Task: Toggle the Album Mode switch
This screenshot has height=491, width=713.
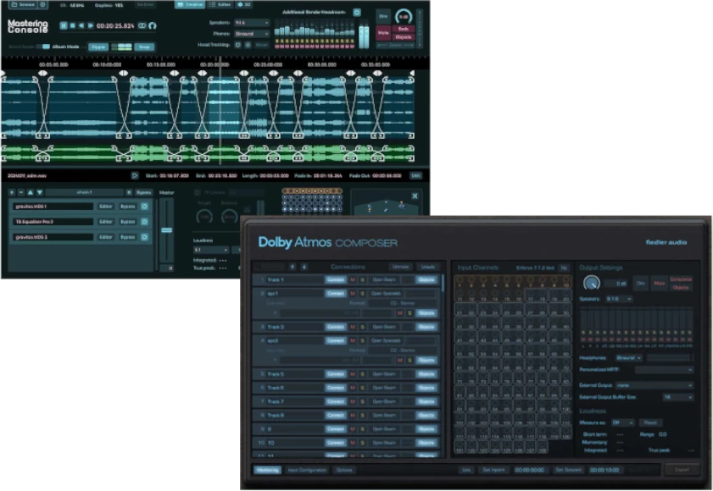Action: click(44, 46)
